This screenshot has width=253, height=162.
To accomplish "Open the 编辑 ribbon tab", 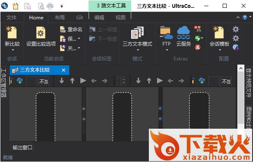I will (99, 18).
